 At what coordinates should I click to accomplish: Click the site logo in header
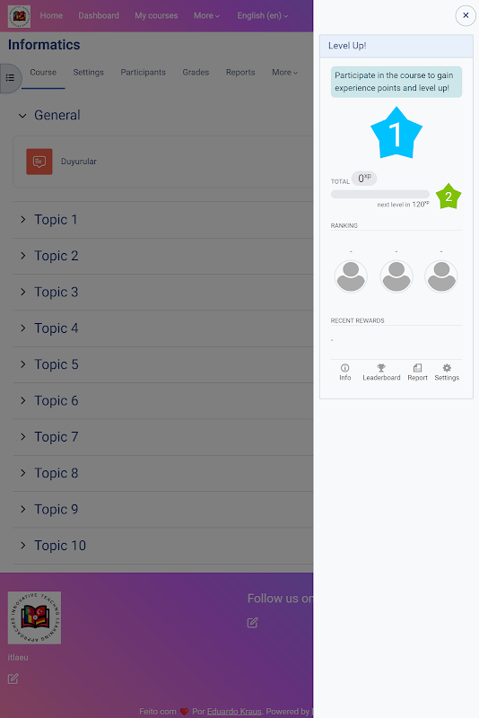click(x=19, y=16)
